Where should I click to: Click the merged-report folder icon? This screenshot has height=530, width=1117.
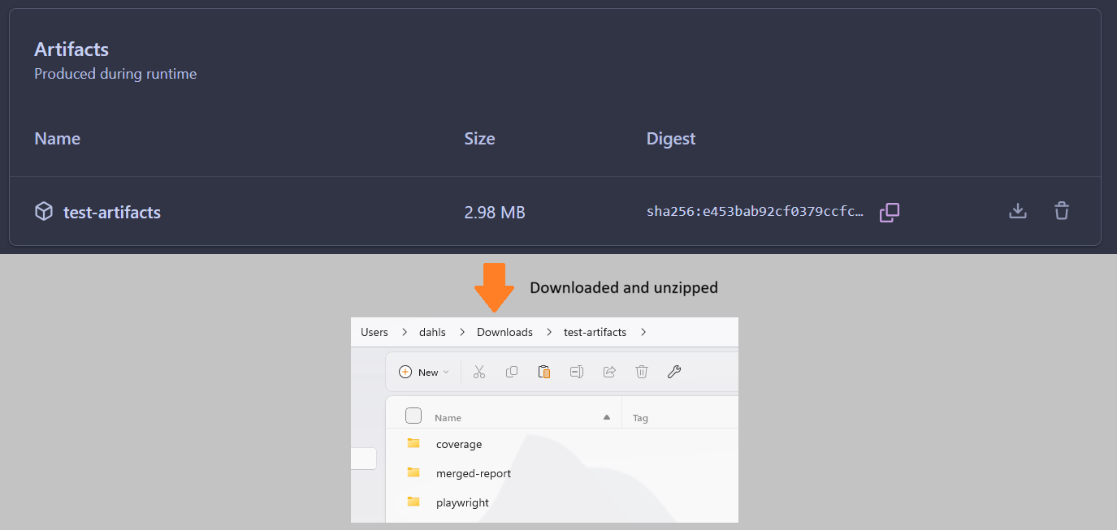click(413, 472)
